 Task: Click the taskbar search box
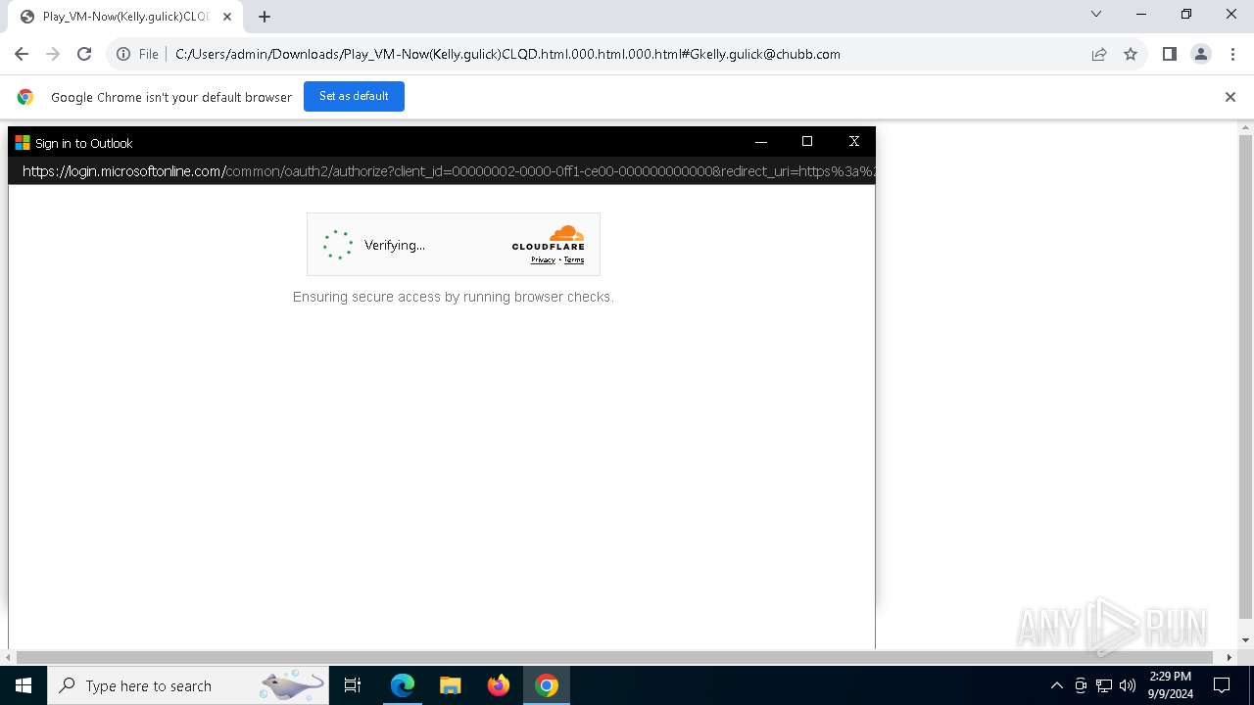tap(188, 685)
